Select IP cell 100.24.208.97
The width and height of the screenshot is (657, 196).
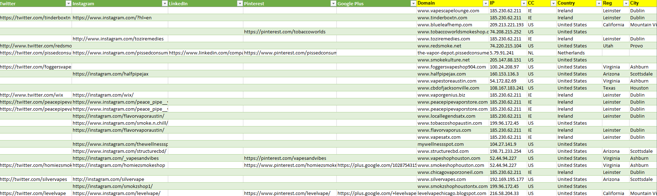point(508,67)
